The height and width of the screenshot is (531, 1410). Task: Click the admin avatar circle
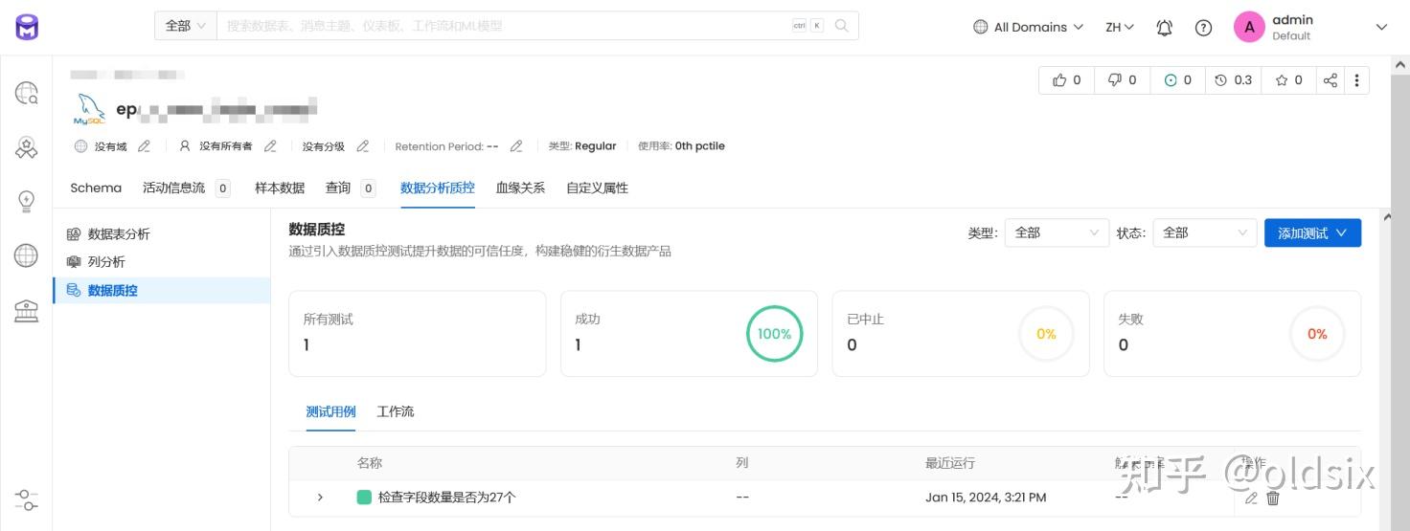(1249, 27)
